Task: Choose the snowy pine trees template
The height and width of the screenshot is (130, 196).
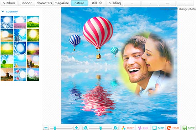Action: 20,35
